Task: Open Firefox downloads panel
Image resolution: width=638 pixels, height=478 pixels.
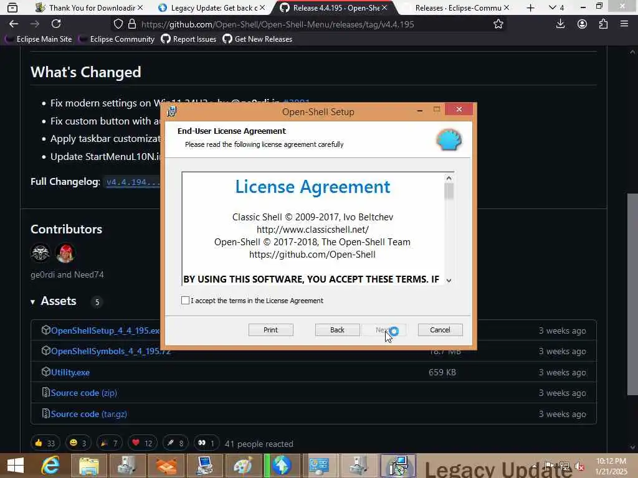Action: pyautogui.click(x=560, y=24)
